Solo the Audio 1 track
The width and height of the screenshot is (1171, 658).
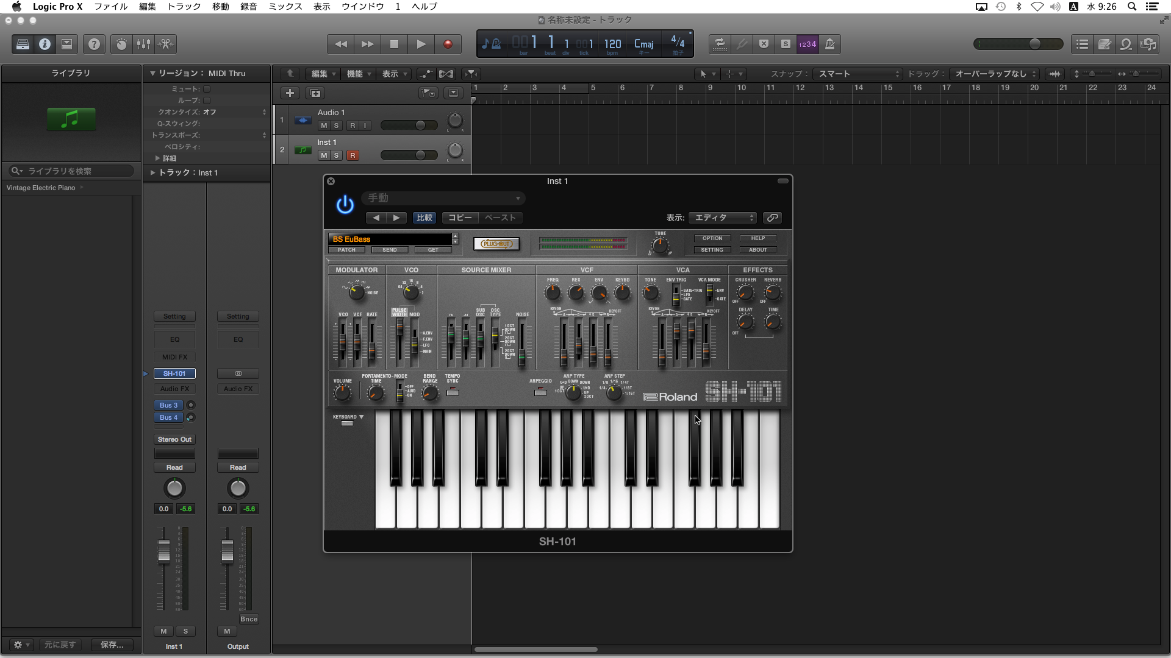tap(336, 126)
